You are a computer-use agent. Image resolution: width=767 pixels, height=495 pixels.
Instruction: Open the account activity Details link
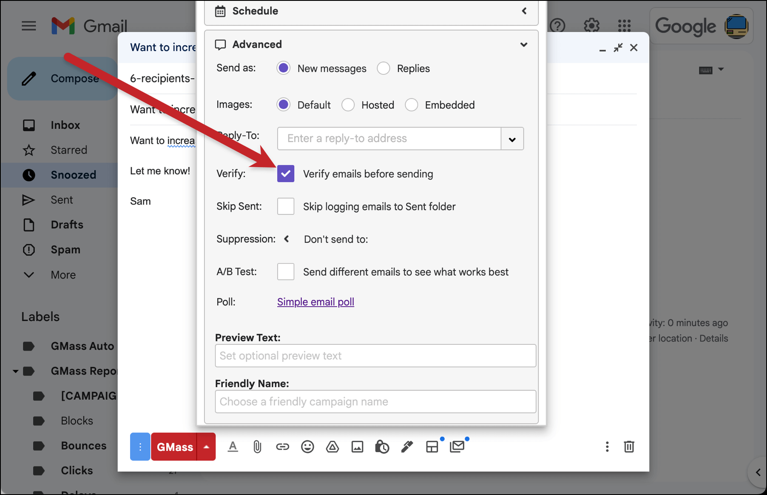click(x=713, y=339)
